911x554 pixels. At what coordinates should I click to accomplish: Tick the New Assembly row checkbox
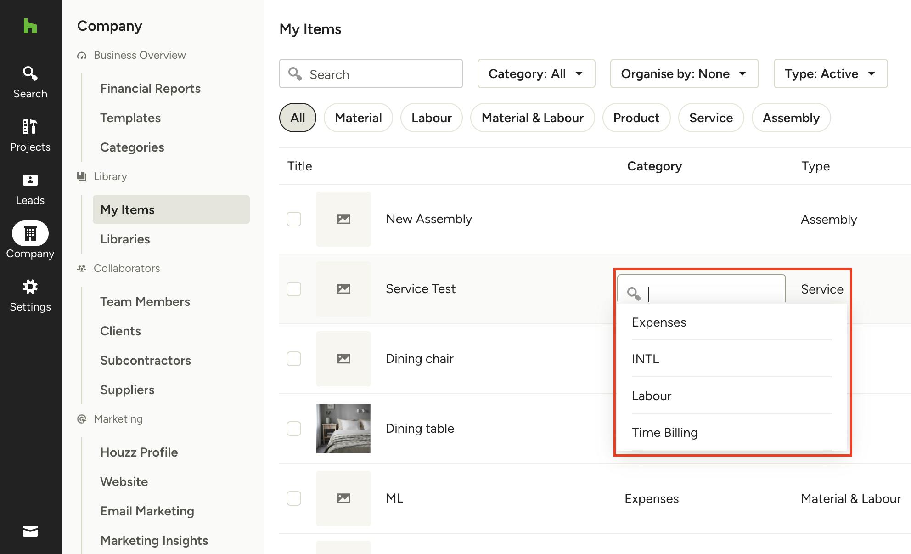click(294, 219)
